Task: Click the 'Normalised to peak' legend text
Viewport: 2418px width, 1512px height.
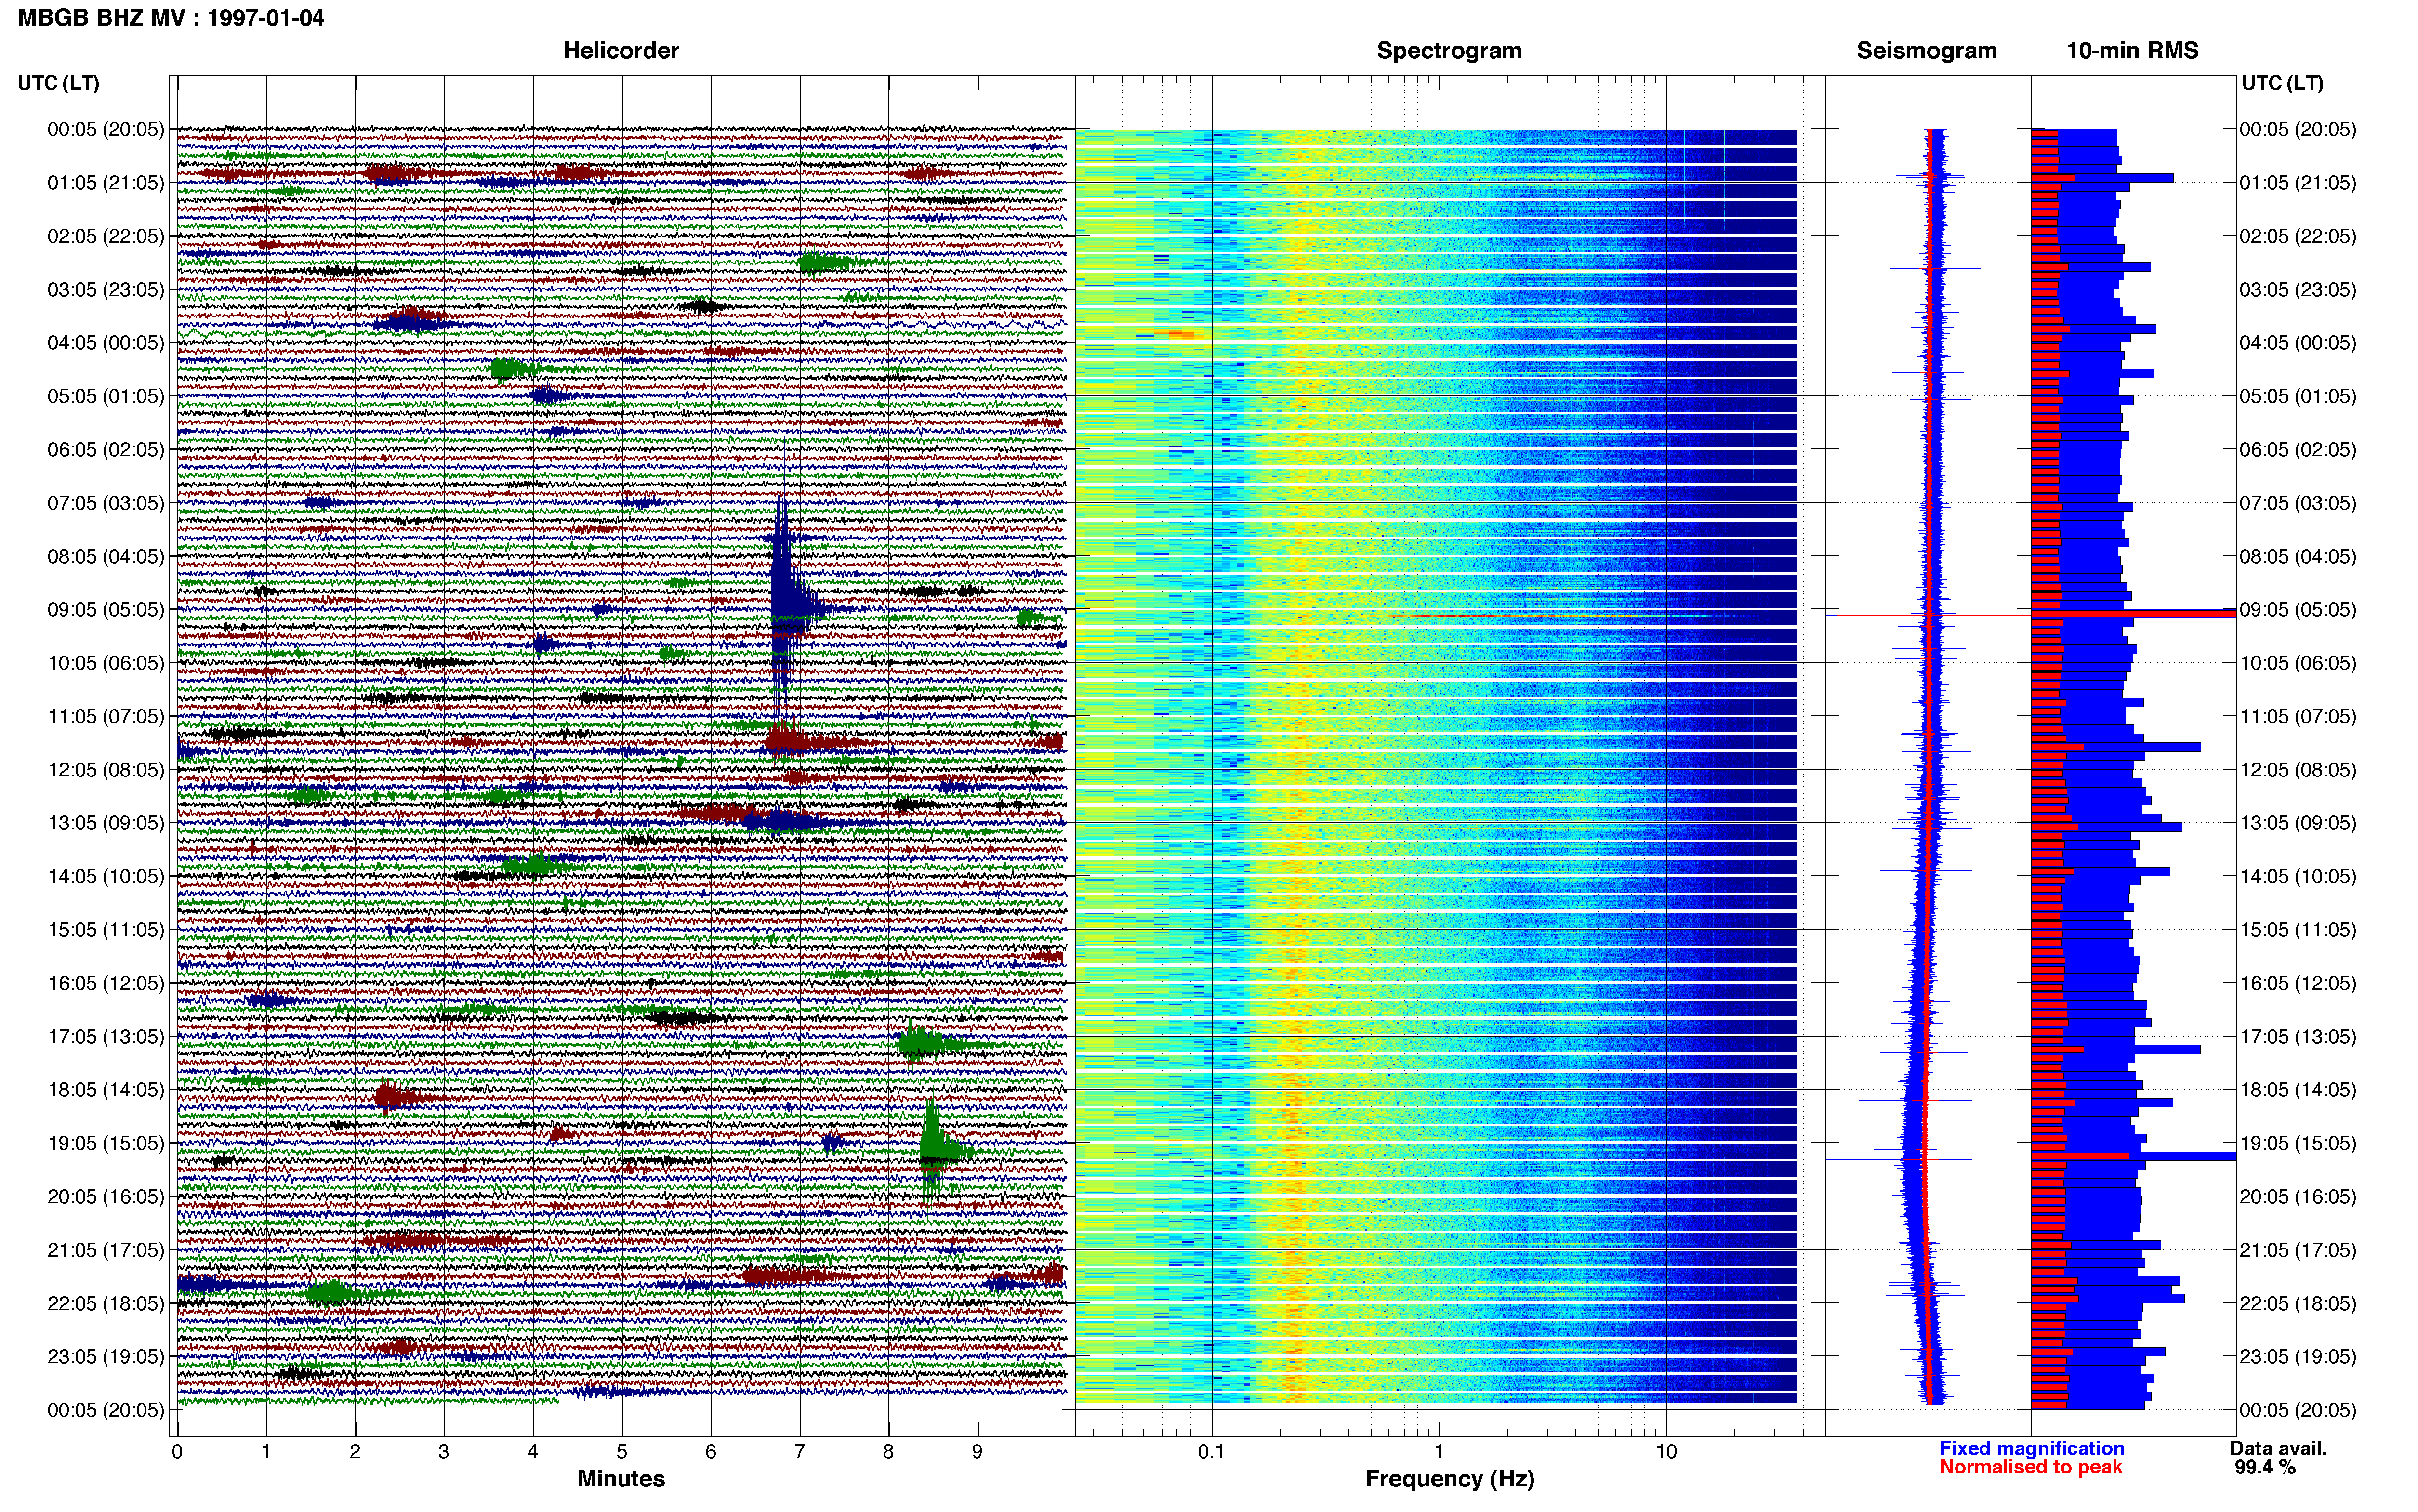Action: pyautogui.click(x=2030, y=1467)
